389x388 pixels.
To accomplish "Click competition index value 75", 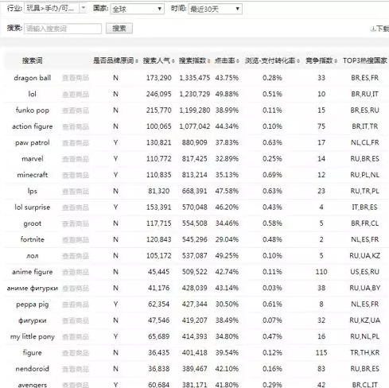I will click(x=321, y=126).
